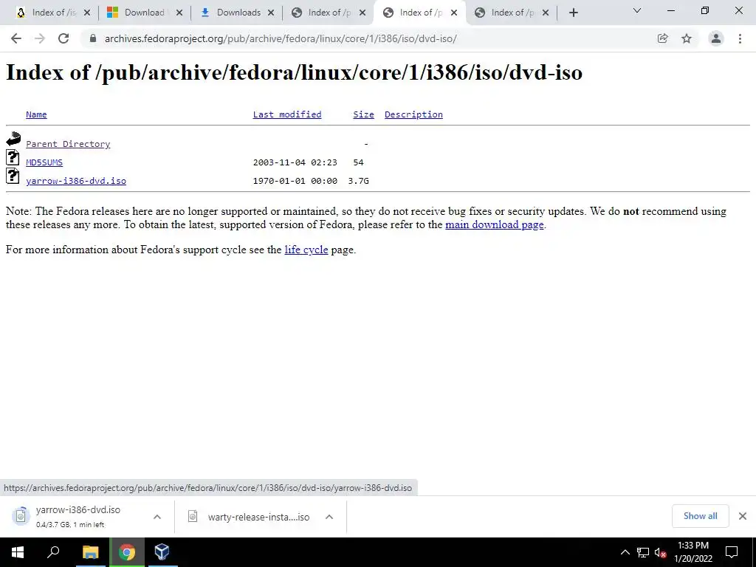756x567 pixels.
Task: Expand options for warty-release iso download
Action: pyautogui.click(x=329, y=517)
